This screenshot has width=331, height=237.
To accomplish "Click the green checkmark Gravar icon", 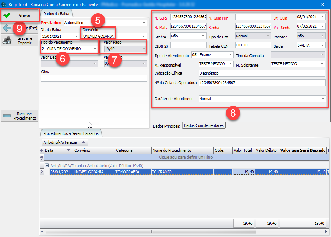I will [7, 15].
